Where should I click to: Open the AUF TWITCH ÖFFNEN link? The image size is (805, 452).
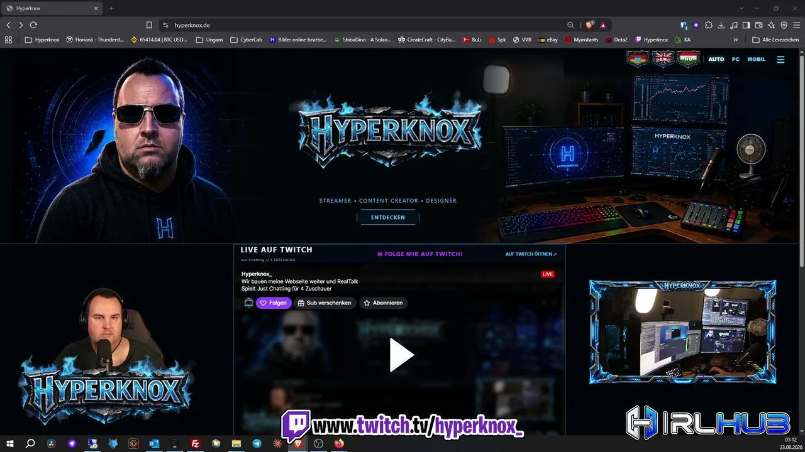531,254
